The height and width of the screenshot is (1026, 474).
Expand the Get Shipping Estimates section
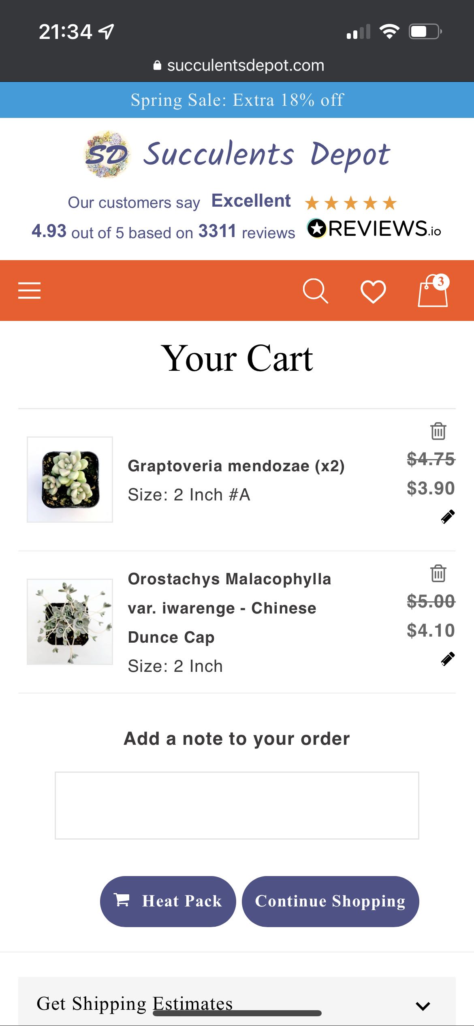(423, 1005)
